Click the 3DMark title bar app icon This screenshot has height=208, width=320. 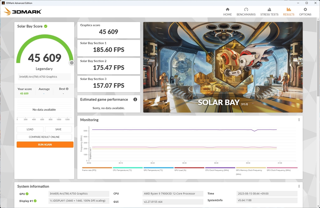3,3
